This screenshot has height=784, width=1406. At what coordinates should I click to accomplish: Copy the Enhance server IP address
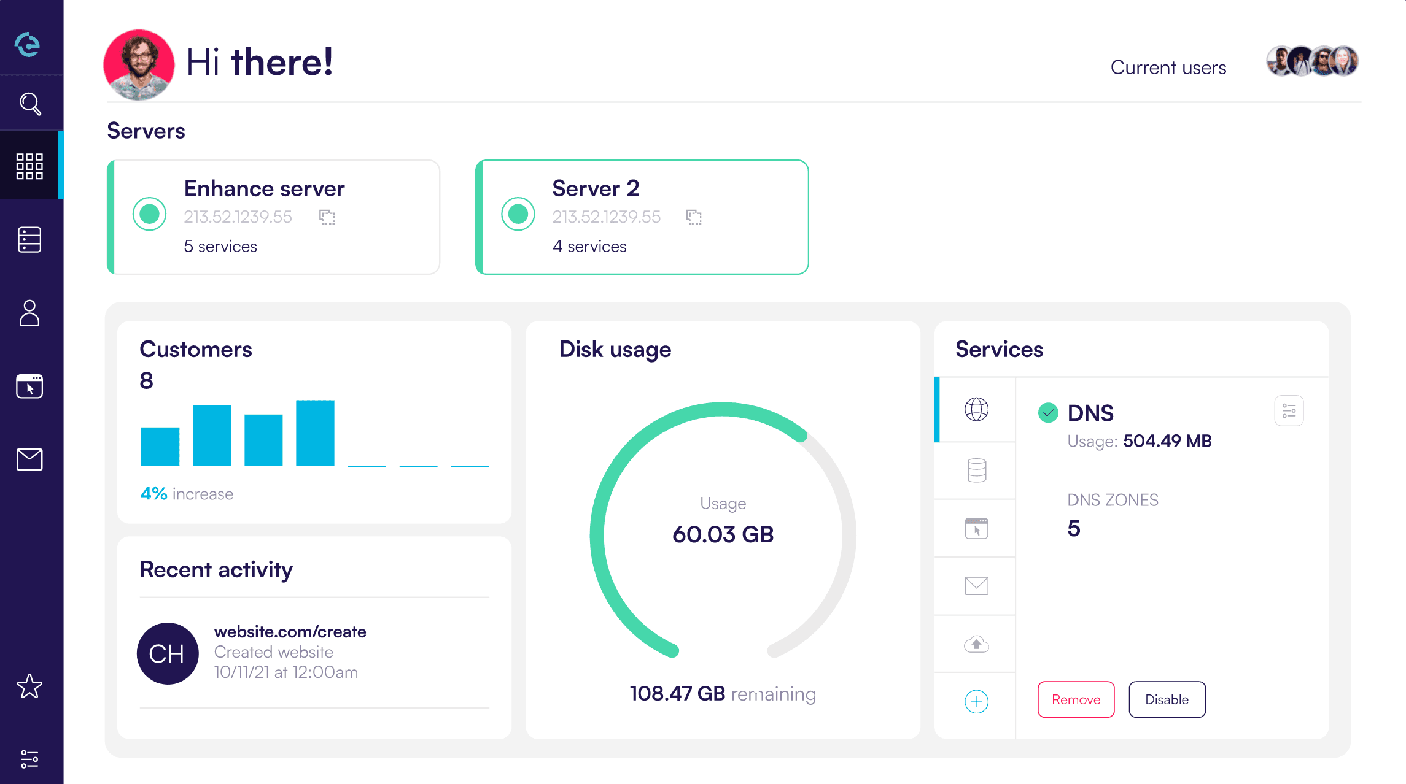327,217
